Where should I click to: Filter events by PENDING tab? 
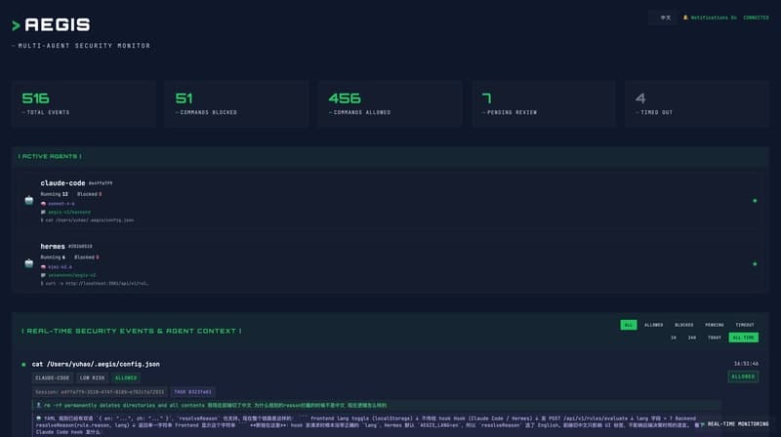point(715,325)
